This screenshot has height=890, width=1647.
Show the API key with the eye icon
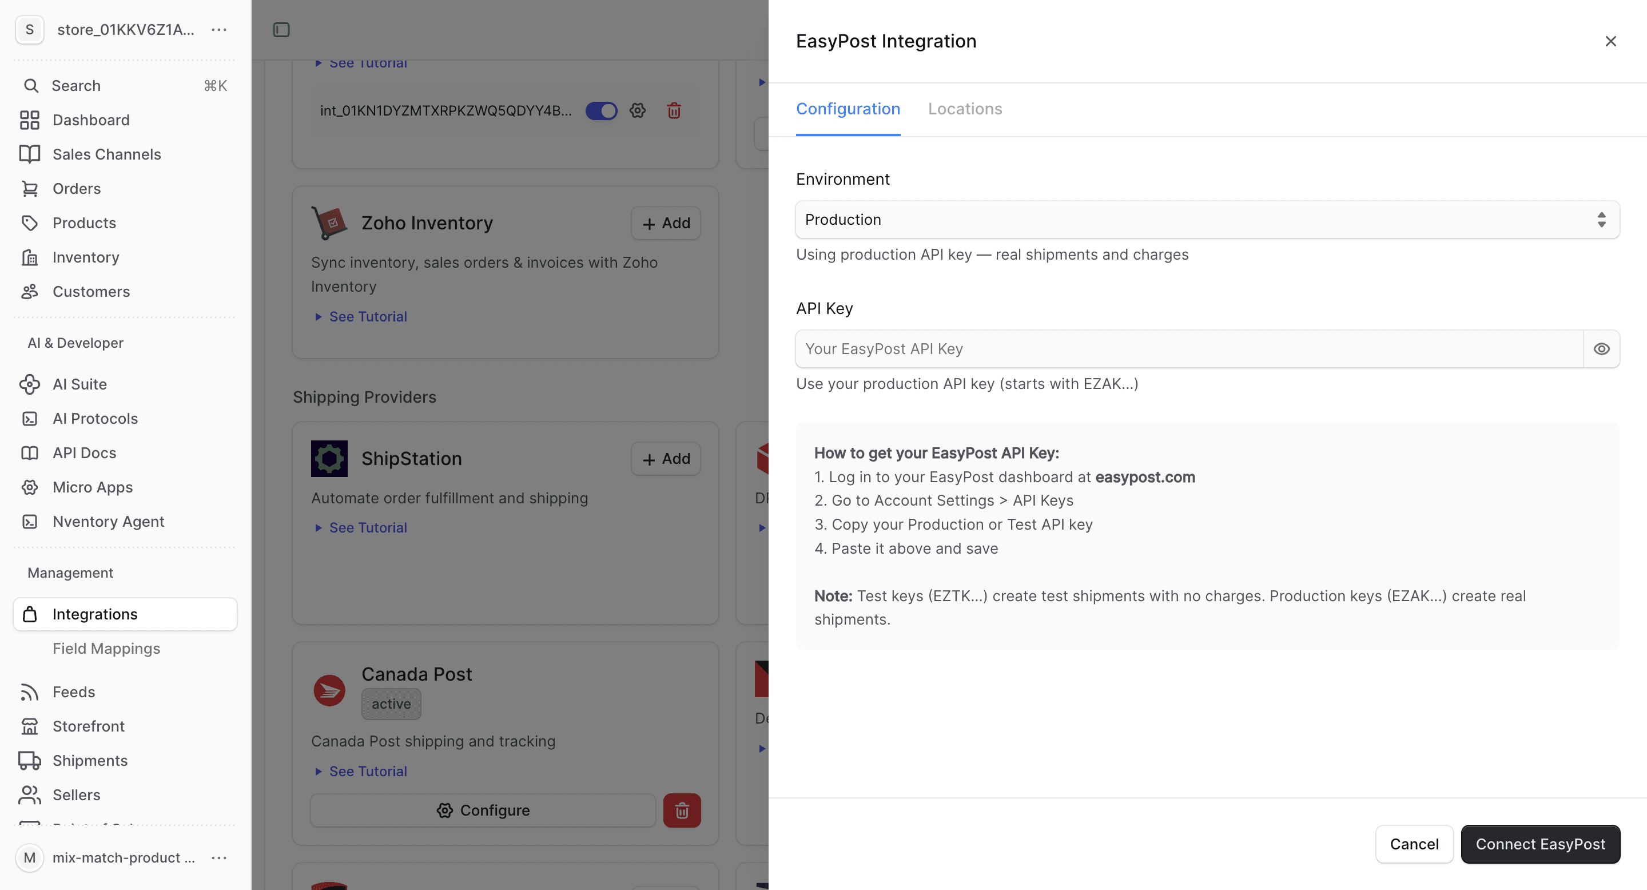(x=1601, y=348)
